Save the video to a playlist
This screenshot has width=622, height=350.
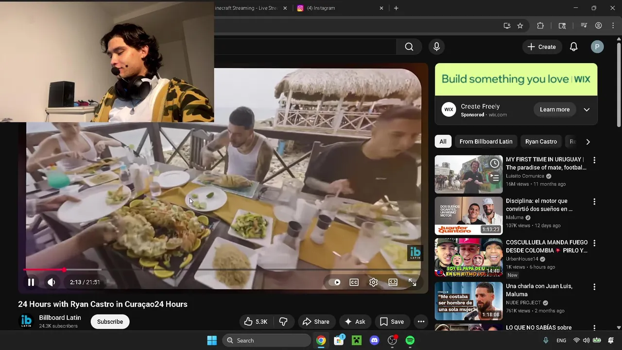coord(392,321)
